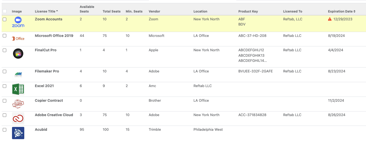Click the 11/2/2024 expiration date
This screenshot has width=366, height=147.
336,101
